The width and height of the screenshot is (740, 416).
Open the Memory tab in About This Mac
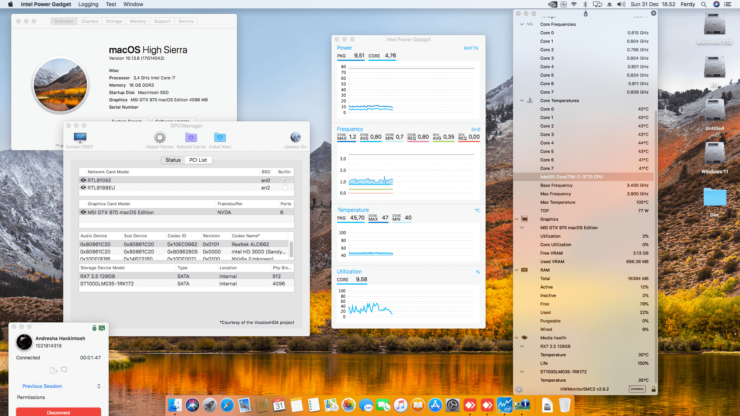point(138,21)
